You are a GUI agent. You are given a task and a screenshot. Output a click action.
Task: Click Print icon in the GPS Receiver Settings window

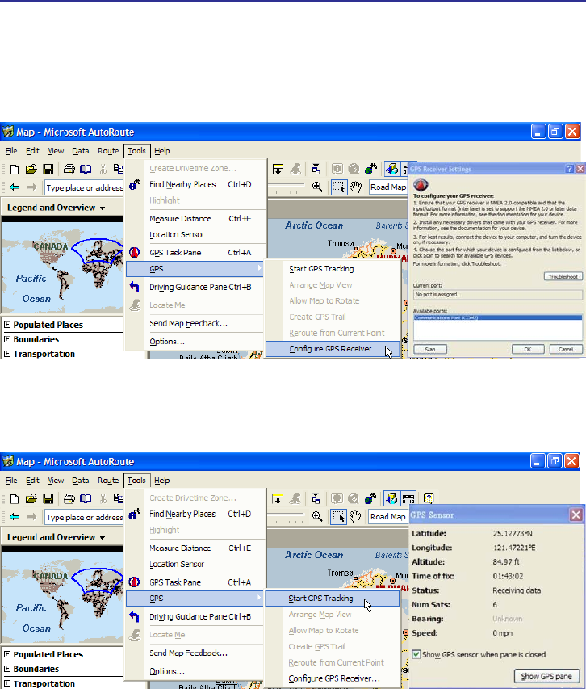(69, 169)
